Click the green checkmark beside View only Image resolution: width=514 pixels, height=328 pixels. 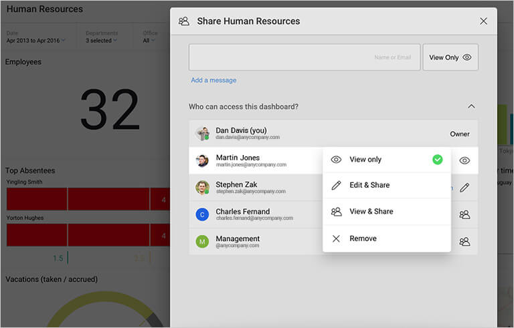(437, 160)
